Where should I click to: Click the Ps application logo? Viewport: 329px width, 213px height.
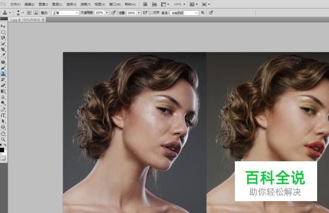(x=3, y=4)
